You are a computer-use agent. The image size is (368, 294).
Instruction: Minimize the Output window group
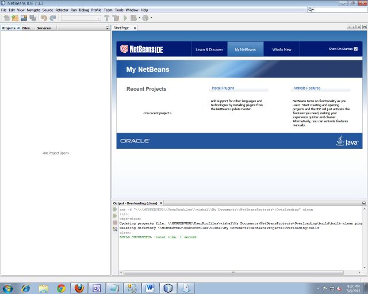(x=364, y=203)
